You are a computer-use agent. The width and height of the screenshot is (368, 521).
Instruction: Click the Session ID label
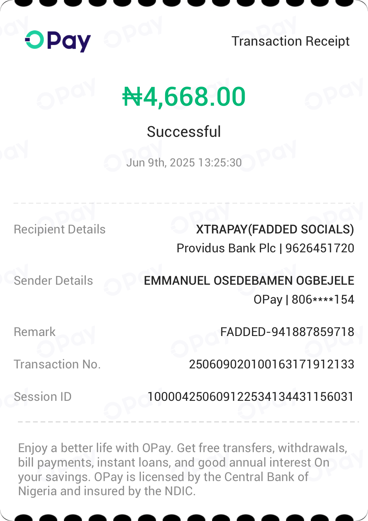pyautogui.click(x=43, y=397)
